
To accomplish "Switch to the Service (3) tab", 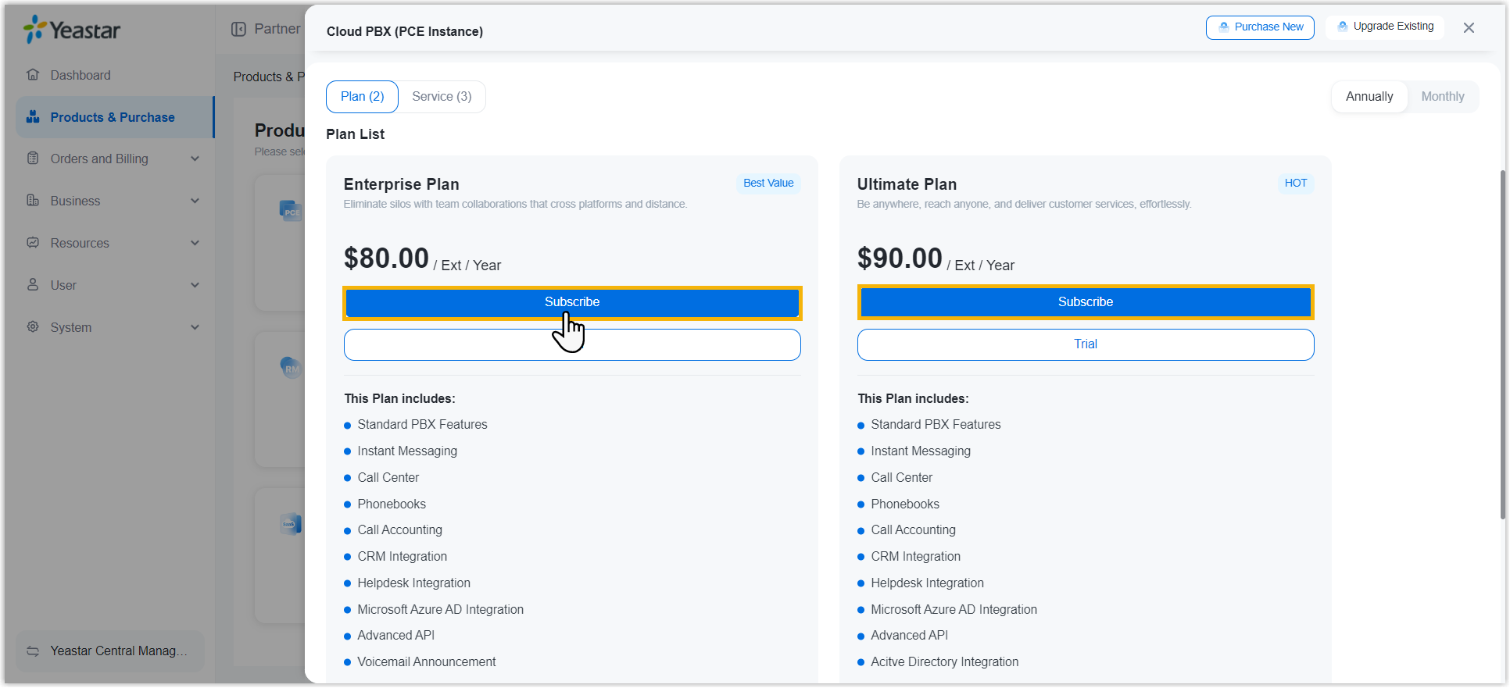I will coord(442,97).
